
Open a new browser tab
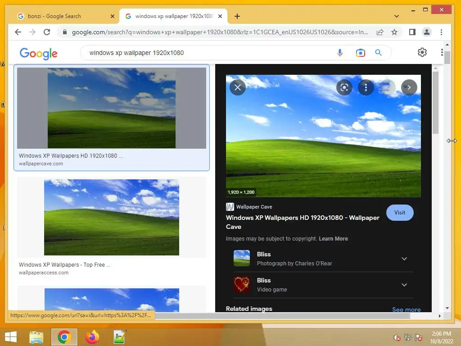click(237, 16)
